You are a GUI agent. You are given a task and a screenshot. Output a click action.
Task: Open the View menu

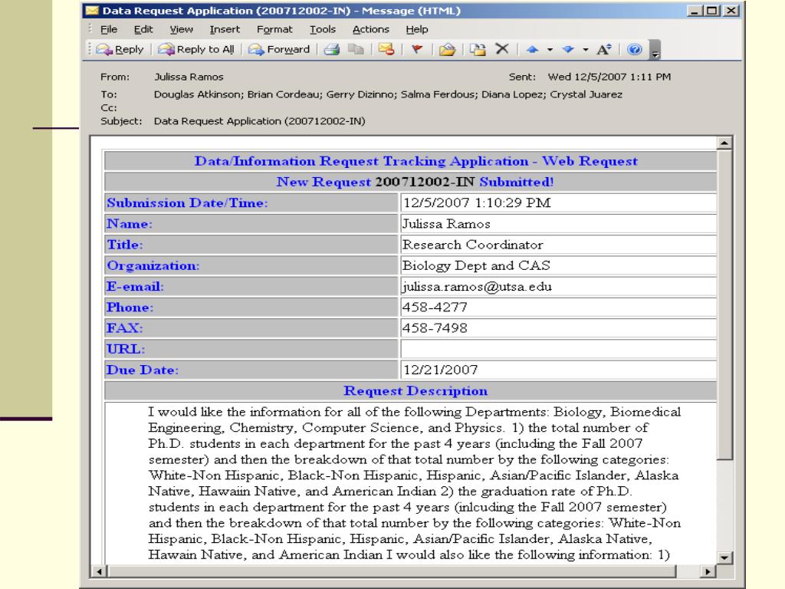click(181, 30)
